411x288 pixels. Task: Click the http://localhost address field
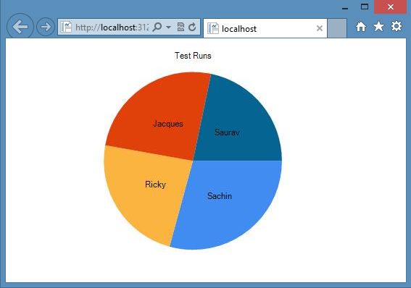112,27
